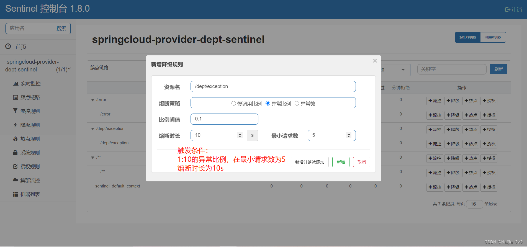527x247 pixels.
Task: Click the 搜索 search button
Action: (x=61, y=29)
